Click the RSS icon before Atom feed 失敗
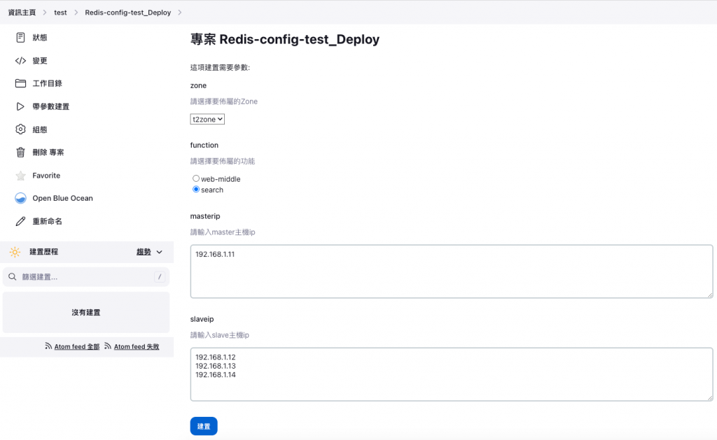The height and width of the screenshot is (440, 717). pos(107,346)
